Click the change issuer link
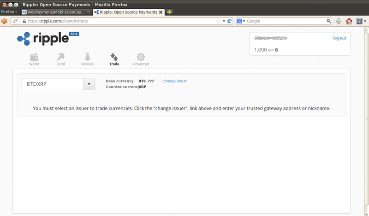 [x=174, y=81]
